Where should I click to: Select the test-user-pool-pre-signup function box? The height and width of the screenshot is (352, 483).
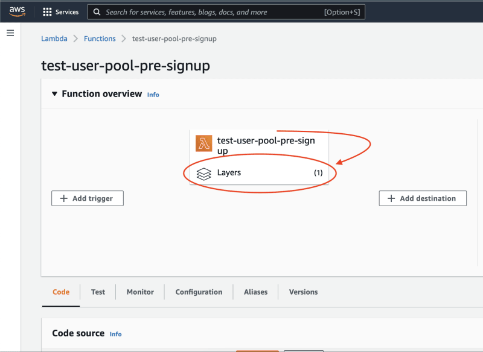(x=259, y=145)
